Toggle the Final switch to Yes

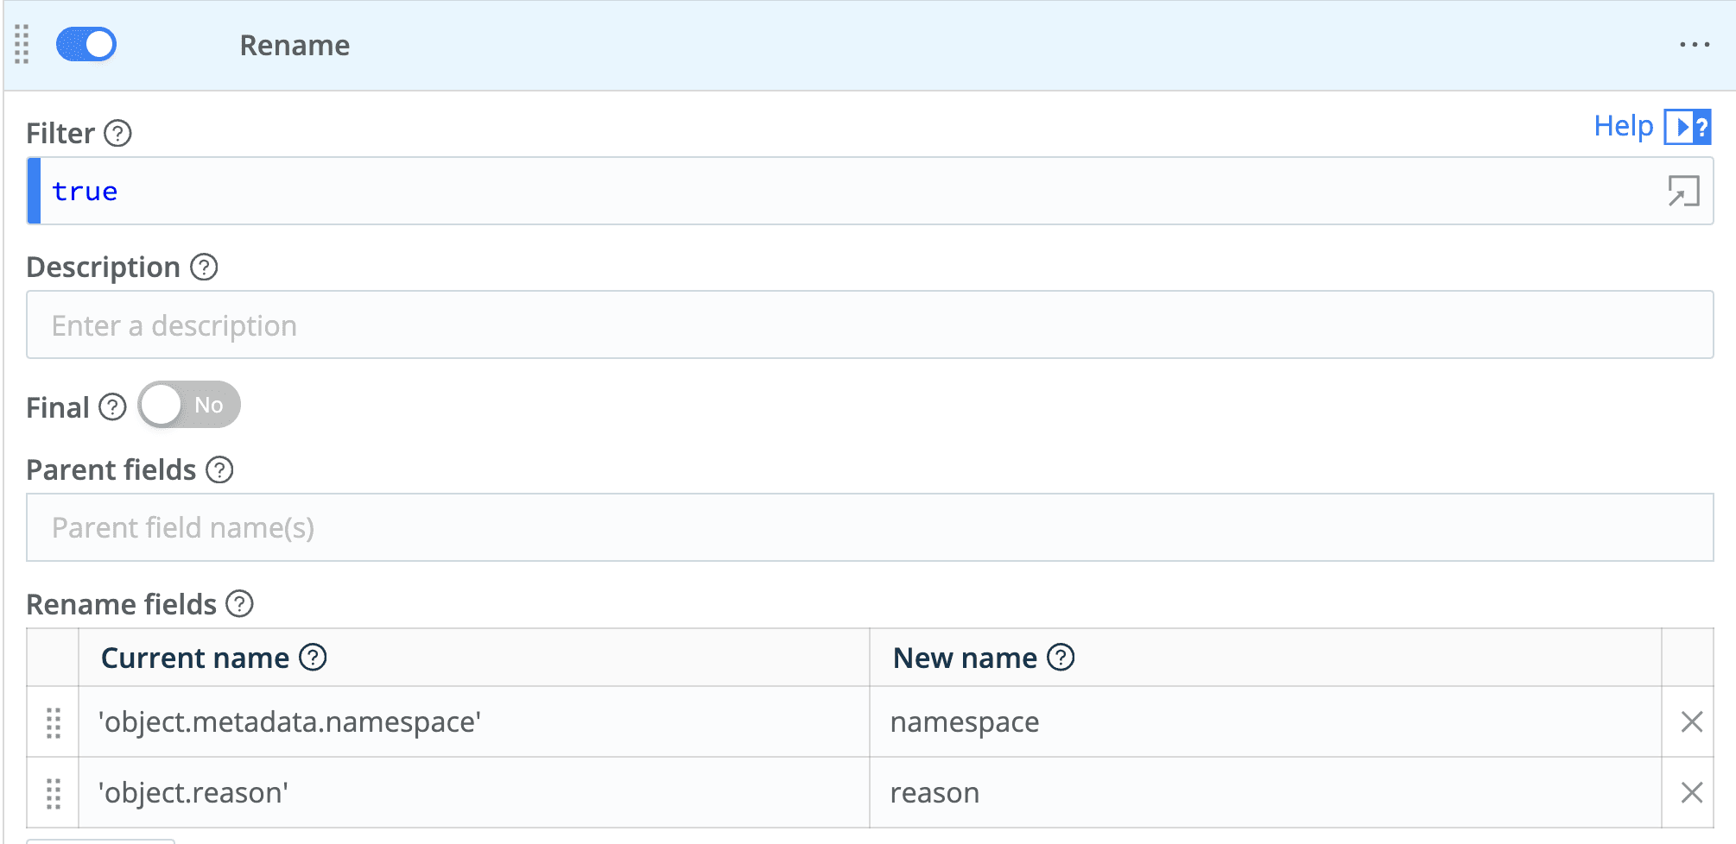pos(189,405)
